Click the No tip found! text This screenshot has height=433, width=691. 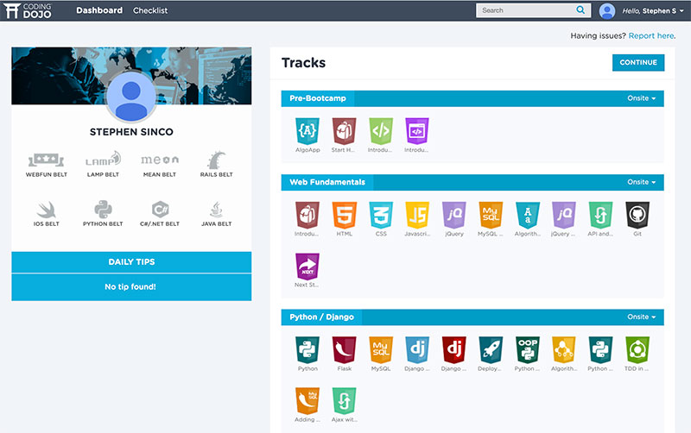coord(130,286)
